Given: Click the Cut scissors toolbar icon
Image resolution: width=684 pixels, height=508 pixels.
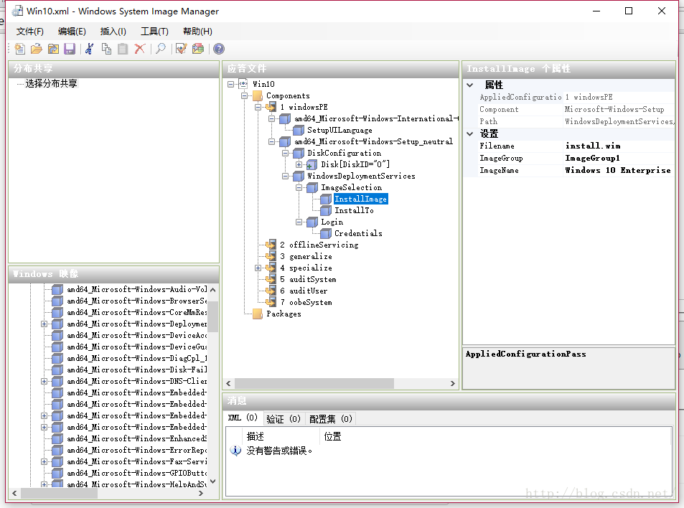Looking at the screenshot, I should click(x=90, y=49).
